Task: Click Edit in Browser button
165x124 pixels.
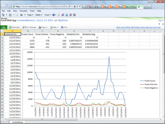Action: click(x=29, y=27)
